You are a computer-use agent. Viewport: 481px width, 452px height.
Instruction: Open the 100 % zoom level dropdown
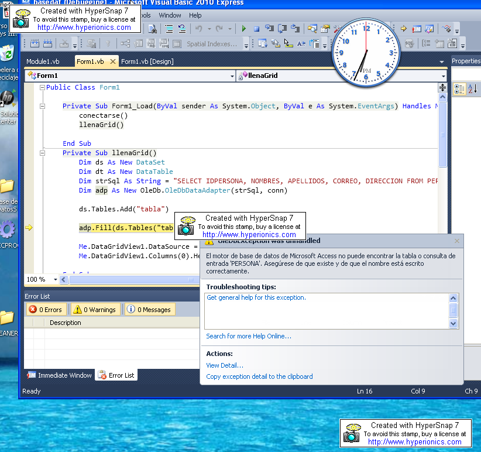coord(55,279)
